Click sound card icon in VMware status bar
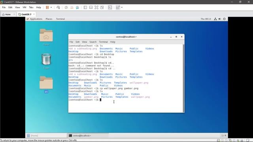This screenshot has width=253, height=142. click(238, 140)
